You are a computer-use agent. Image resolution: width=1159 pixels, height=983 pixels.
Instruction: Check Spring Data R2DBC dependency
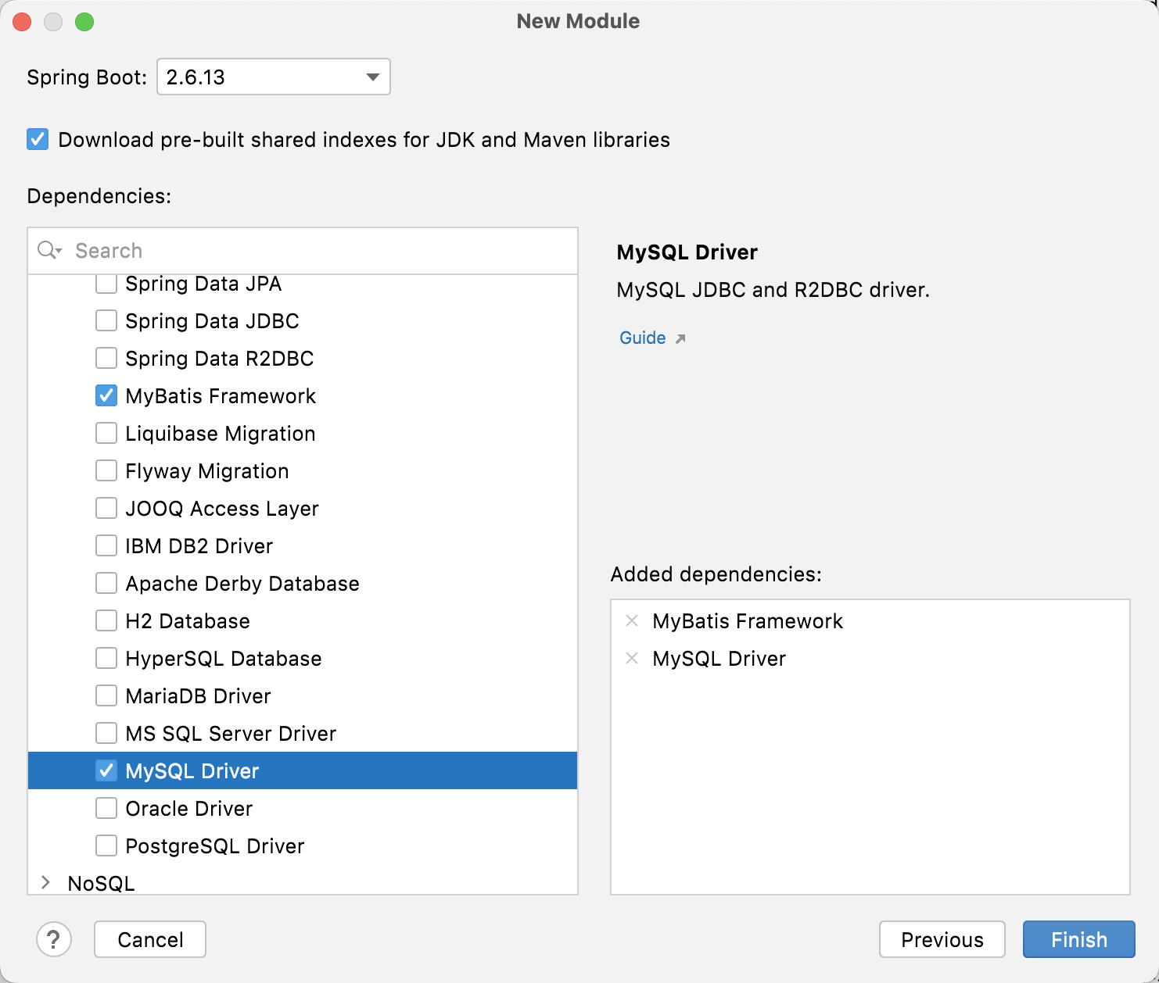106,358
